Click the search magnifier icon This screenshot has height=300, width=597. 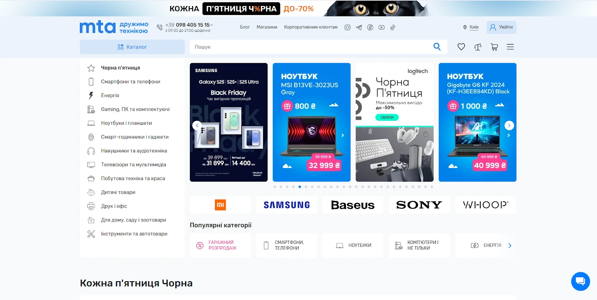[x=437, y=47]
